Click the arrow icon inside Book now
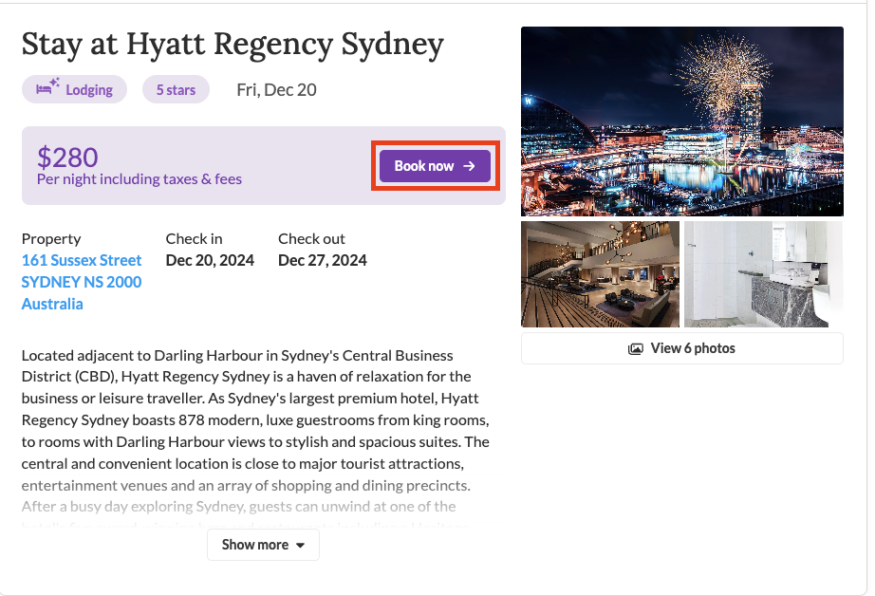 pyautogui.click(x=469, y=166)
